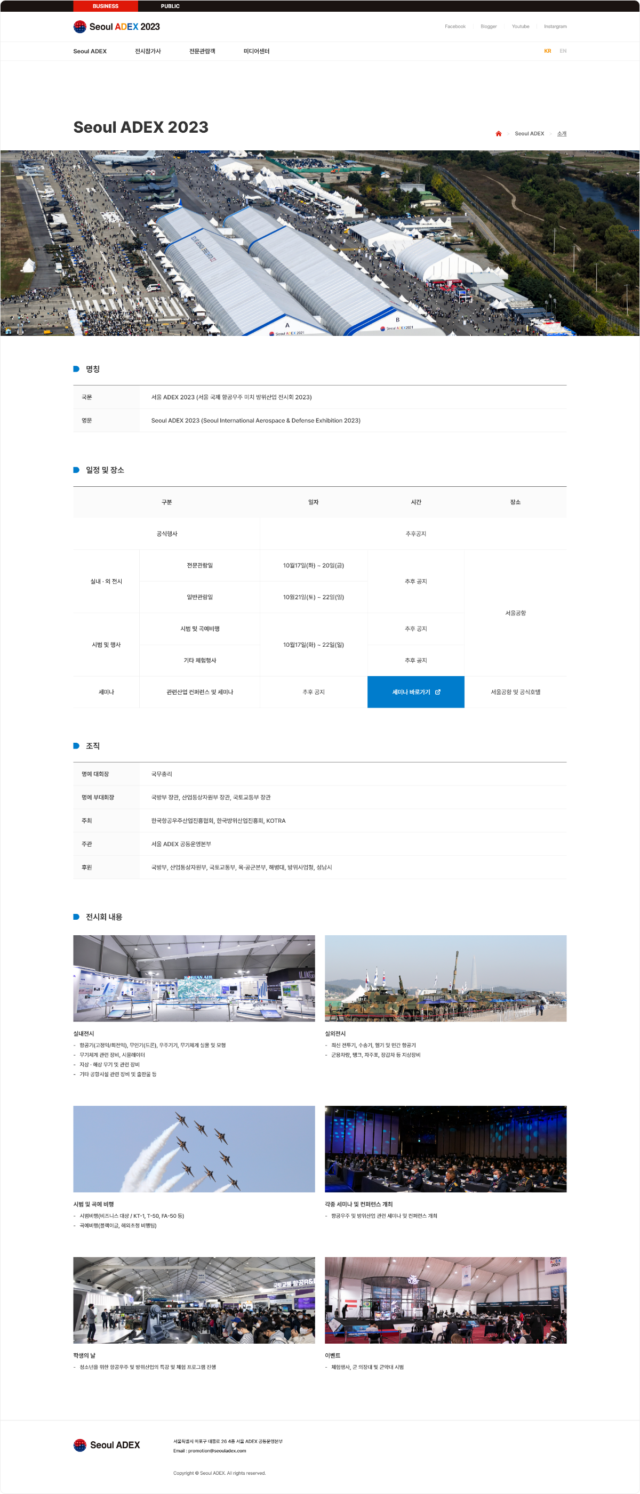Click the Copyright Seoul ADEX footer text
640x1494 pixels.
pyautogui.click(x=219, y=1473)
